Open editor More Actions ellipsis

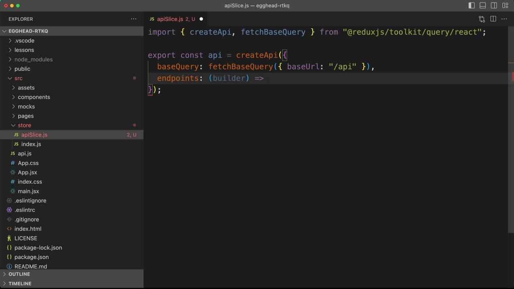tap(504, 19)
